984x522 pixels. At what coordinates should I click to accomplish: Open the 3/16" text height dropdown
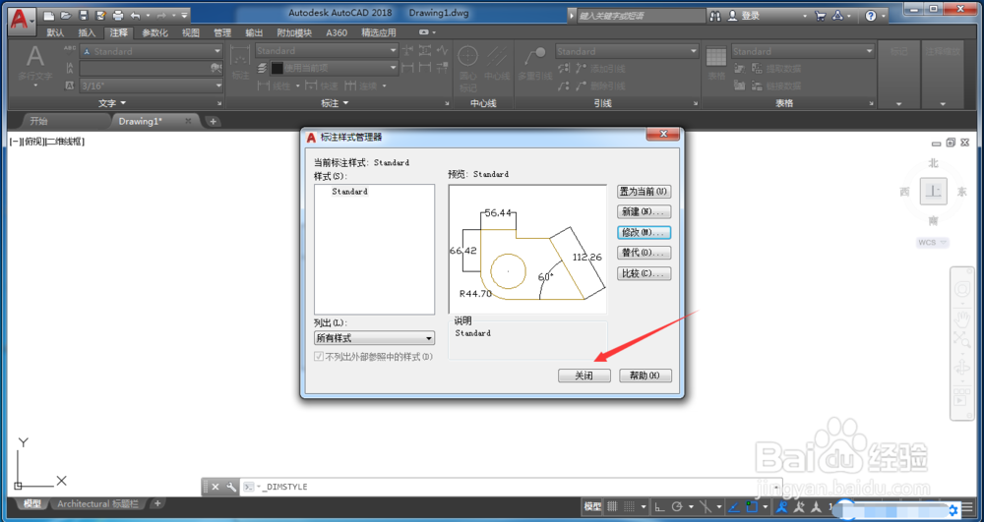(152, 86)
